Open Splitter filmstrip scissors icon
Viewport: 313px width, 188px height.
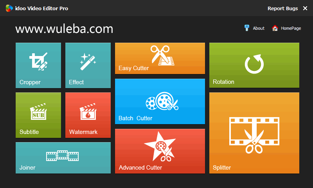(254, 135)
